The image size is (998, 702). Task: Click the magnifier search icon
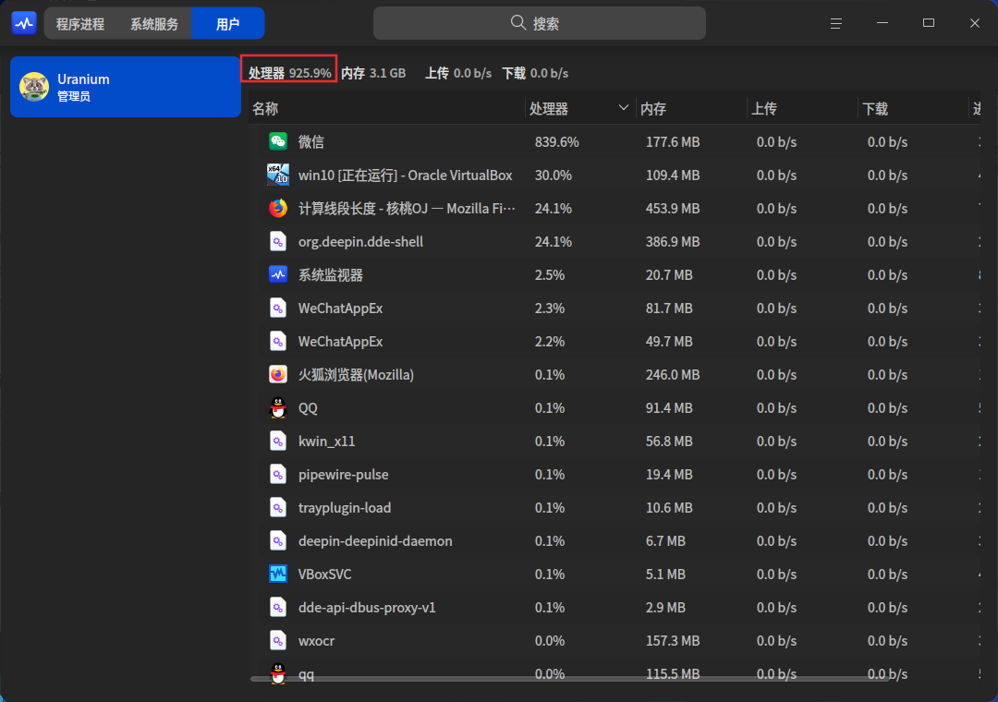tap(518, 23)
